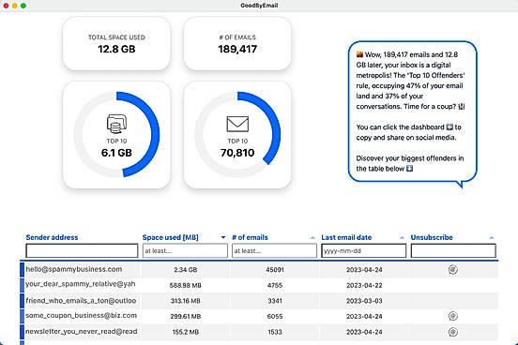This screenshot has height=345, width=518.
Task: Click the storage folders icon in Top 10 space card
Action: (116, 124)
